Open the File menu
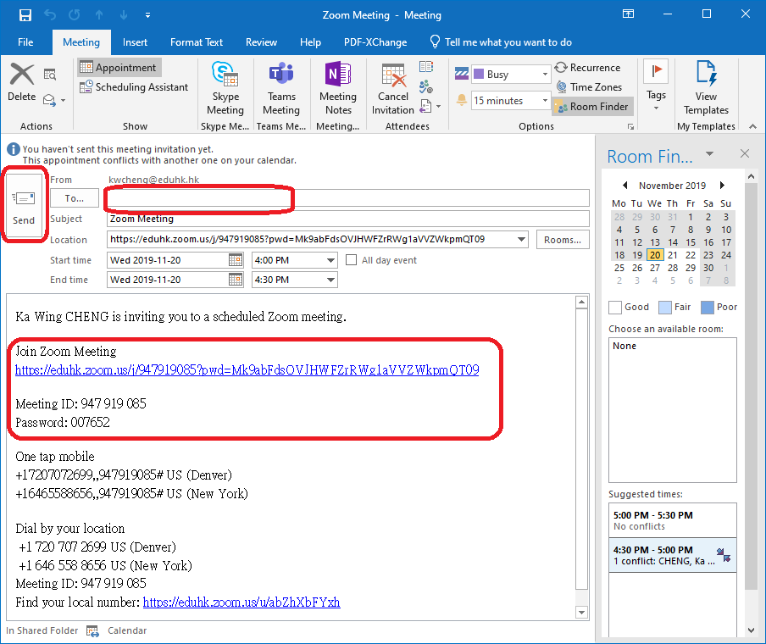This screenshot has height=644, width=766. click(25, 42)
